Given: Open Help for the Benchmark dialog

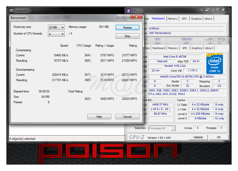Looking at the screenshot, I should coord(99,117).
